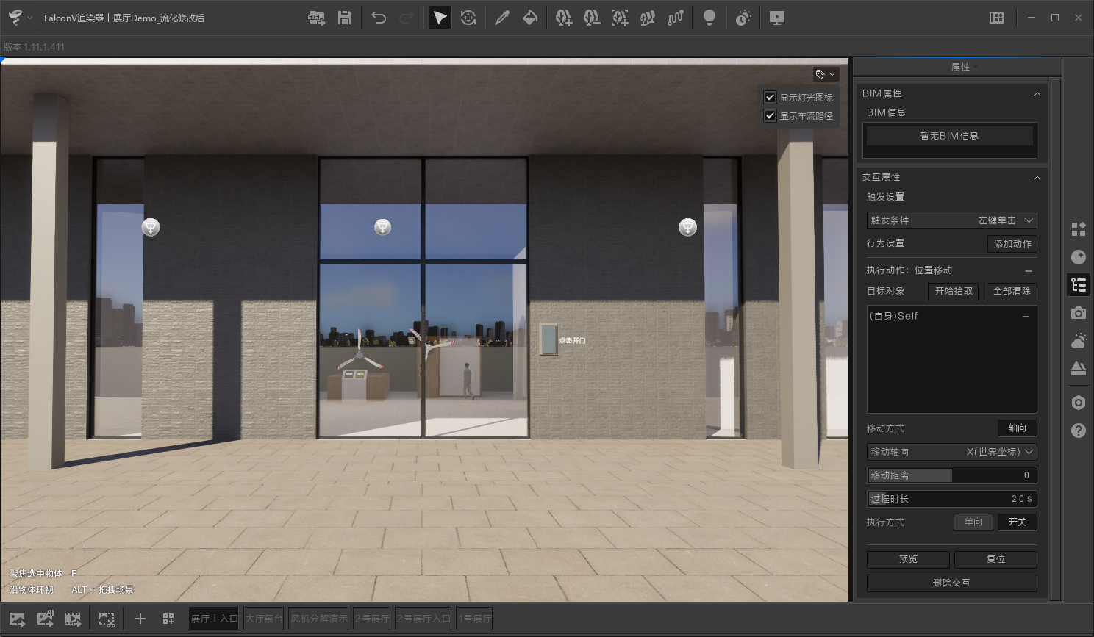1094x637 pixels.
Task: Click the light bulb lighting icon
Action: [x=709, y=18]
